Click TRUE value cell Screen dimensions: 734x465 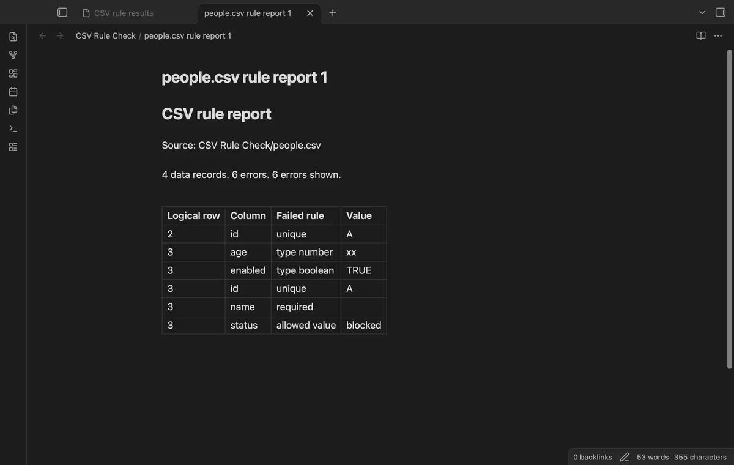[x=363, y=270]
